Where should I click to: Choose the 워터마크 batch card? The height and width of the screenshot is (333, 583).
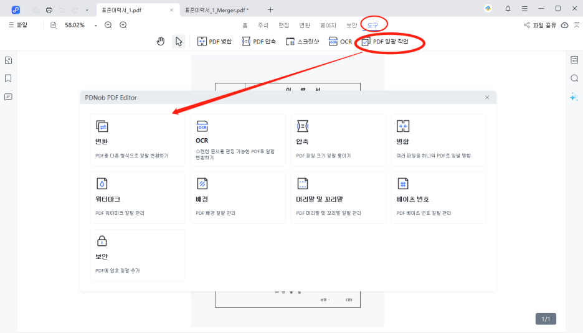[x=138, y=198]
